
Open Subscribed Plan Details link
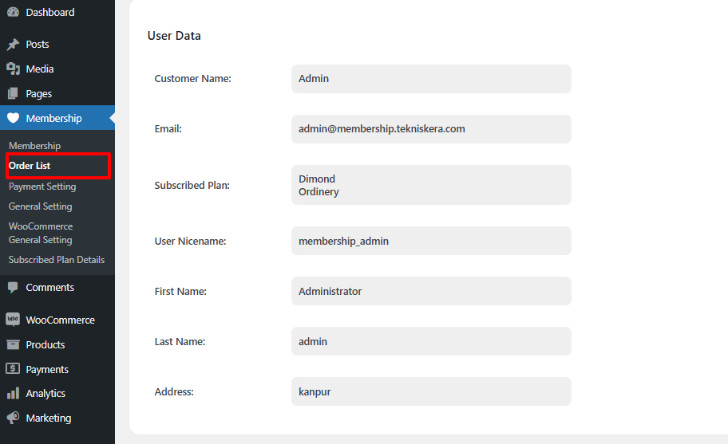(57, 260)
